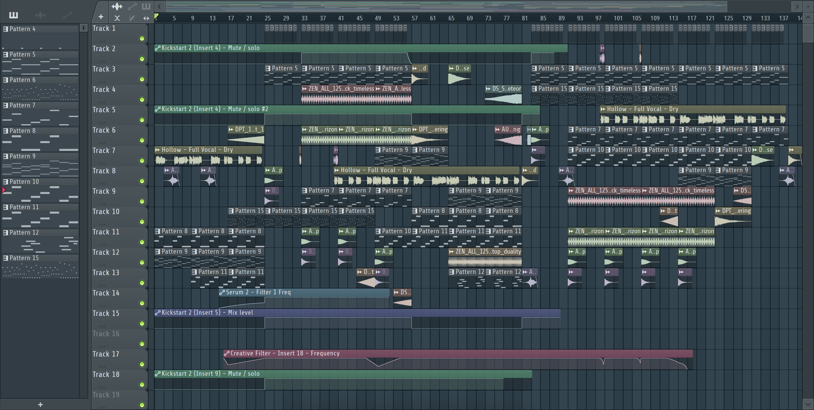Toggle the Track 19 mute LED
Viewport: 814px width, 410px height.
142,405
